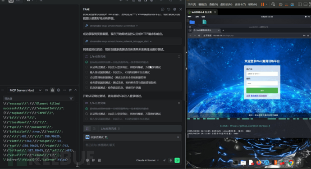Click output panel gear settings icon
311x169 pixels.
point(59,90)
